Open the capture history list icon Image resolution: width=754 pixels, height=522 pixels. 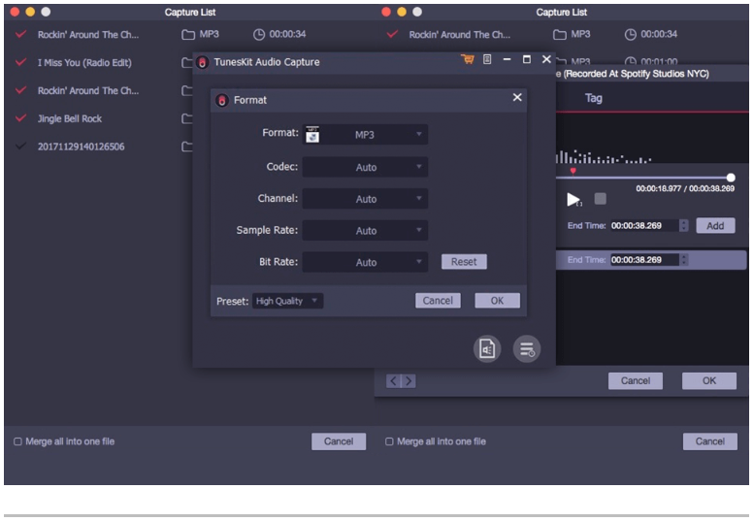tap(527, 349)
